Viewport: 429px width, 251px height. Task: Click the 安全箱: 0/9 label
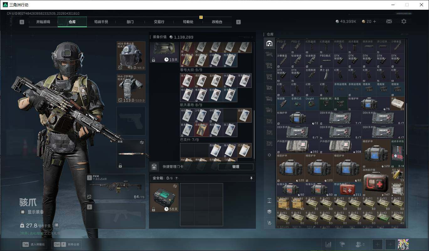point(162,178)
